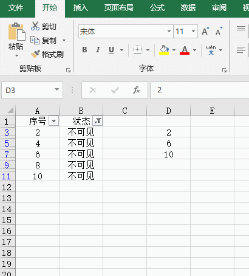Select column D header
This screenshot has width=249, height=276.
[168, 111]
